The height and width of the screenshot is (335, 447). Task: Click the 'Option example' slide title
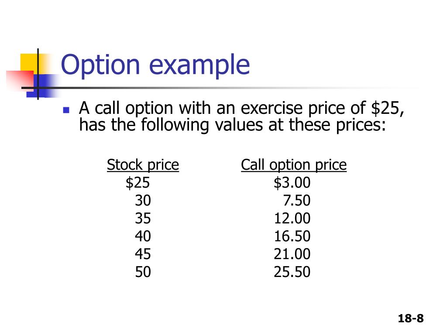[155, 65]
